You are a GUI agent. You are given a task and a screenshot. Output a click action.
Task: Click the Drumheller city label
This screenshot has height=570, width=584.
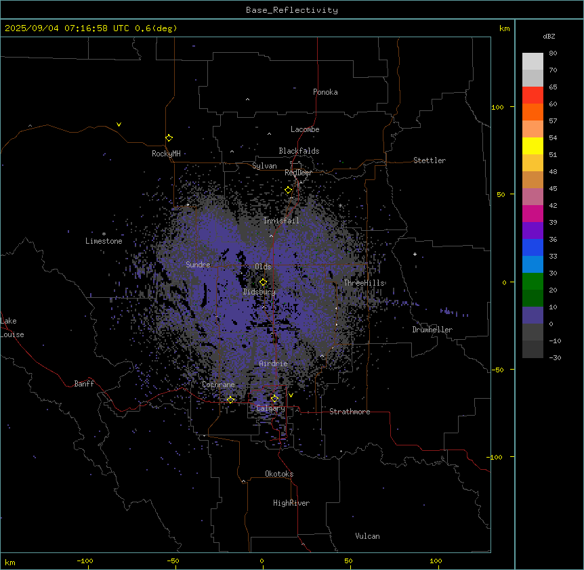(432, 330)
